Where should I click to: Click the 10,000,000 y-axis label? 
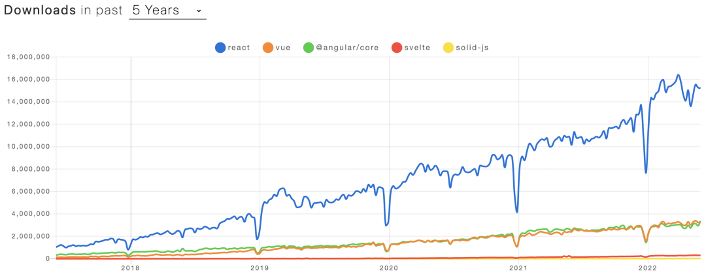pyautogui.click(x=29, y=146)
